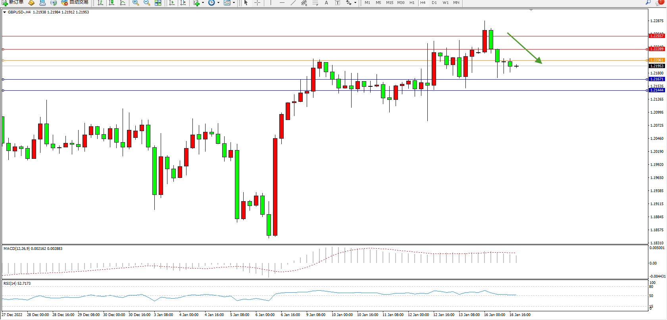Screen dimensions: 667x320
Task: Zoom out of the chart
Action: click(147, 3)
